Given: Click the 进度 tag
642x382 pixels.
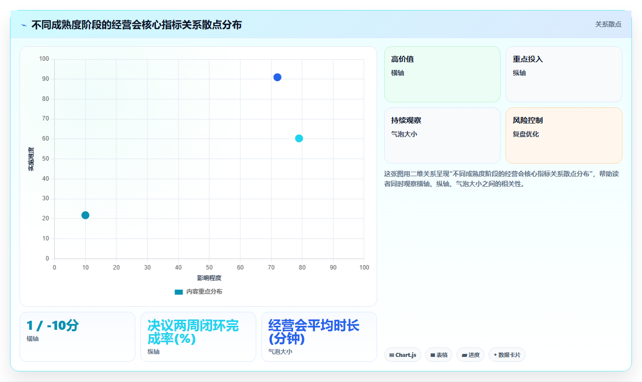Looking at the screenshot, I should pyautogui.click(x=470, y=355).
